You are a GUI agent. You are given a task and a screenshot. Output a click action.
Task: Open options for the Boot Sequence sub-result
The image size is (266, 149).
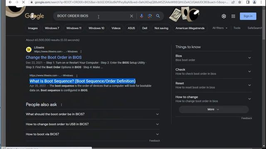77,76
